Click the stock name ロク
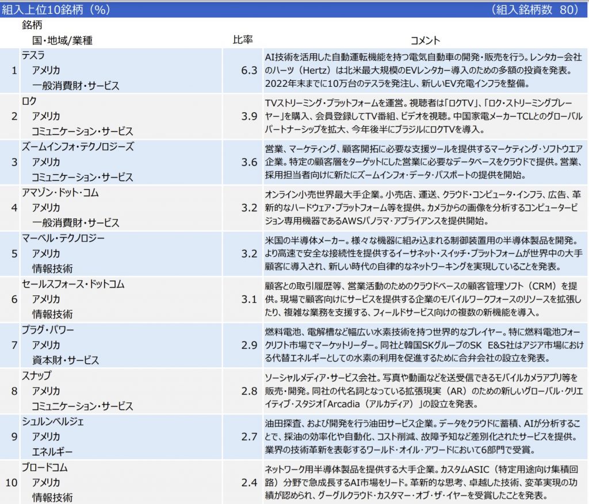 29,101
